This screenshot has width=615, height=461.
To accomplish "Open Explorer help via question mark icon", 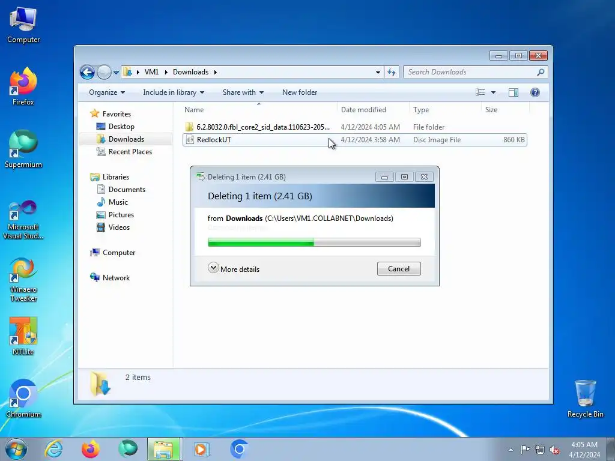I will click(x=535, y=92).
